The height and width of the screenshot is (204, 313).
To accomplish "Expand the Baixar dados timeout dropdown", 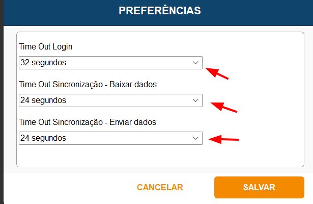I will click(110, 100).
